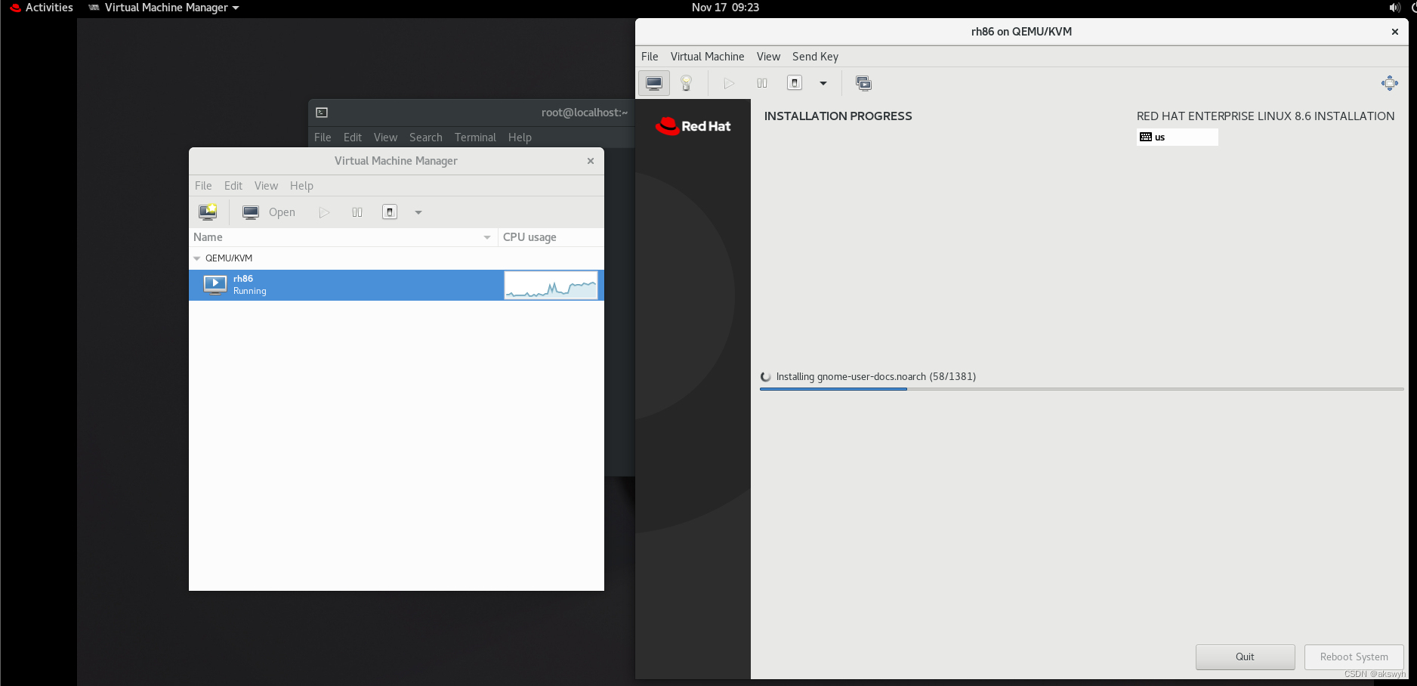Open the Activities overview
The width and height of the screenshot is (1417, 686).
tap(42, 8)
